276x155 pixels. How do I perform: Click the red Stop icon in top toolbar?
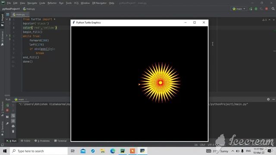(x=267, y=9)
